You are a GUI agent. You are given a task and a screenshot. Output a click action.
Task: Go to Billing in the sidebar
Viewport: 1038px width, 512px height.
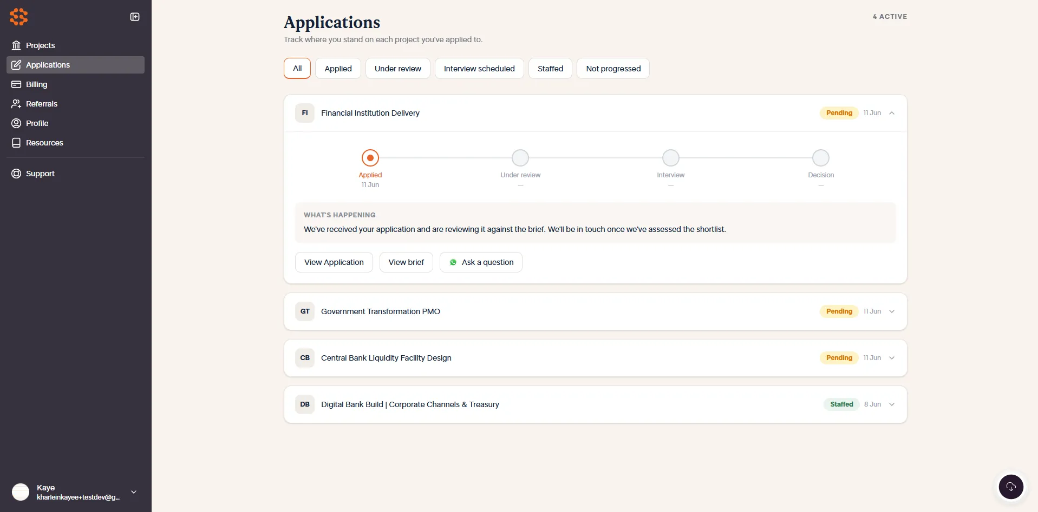tap(75, 84)
